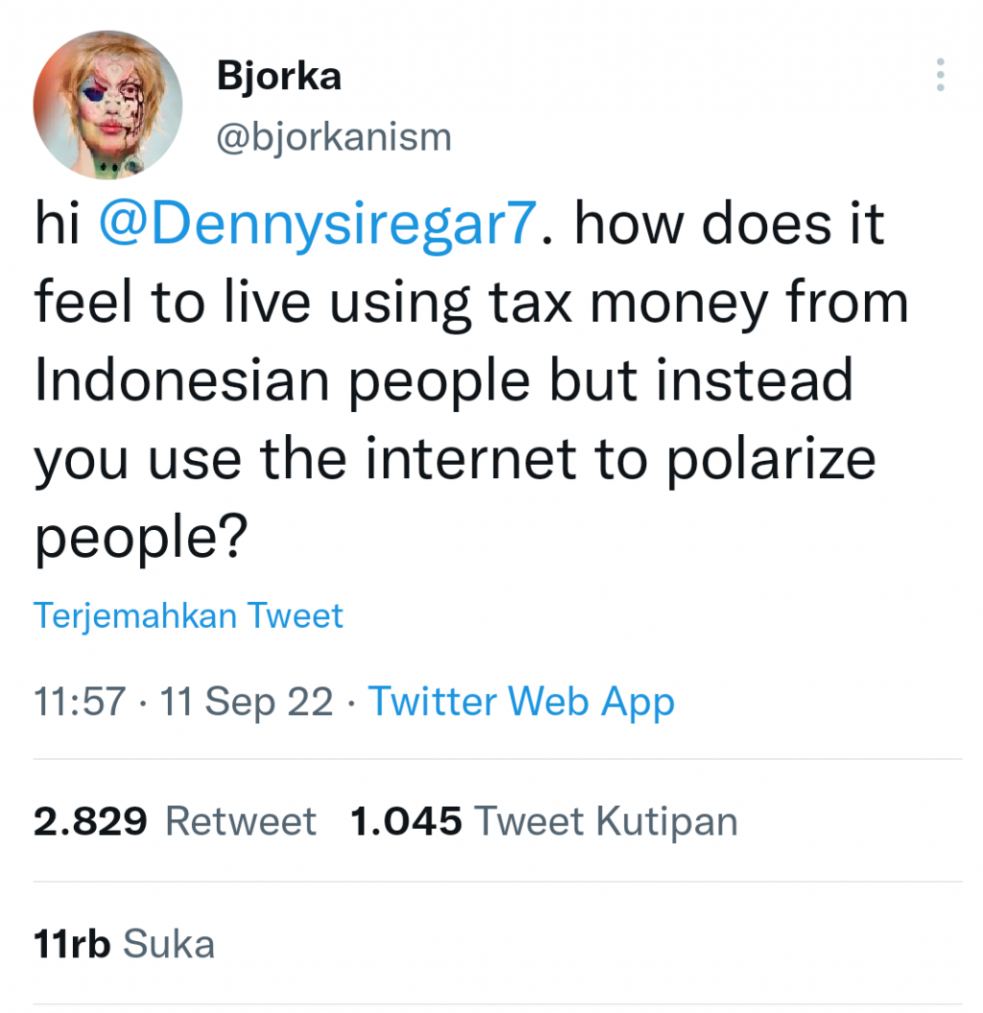The width and height of the screenshot is (983, 1013).
Task: Click the 'you use the internet' text line
Action: (455, 459)
